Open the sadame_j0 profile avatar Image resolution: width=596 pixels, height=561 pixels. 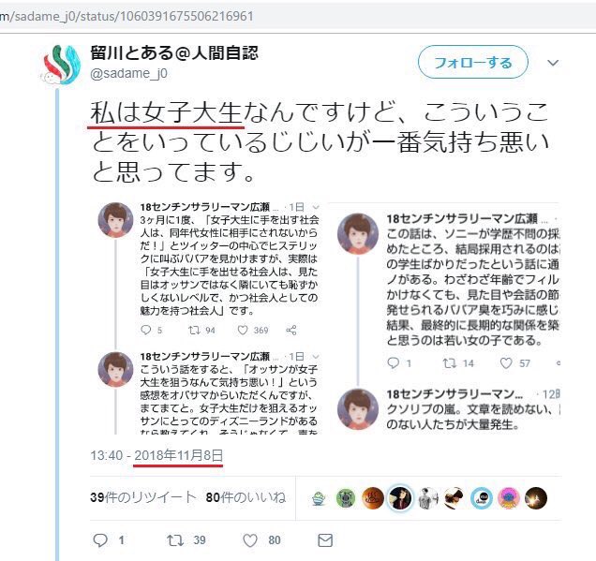pos(62,65)
